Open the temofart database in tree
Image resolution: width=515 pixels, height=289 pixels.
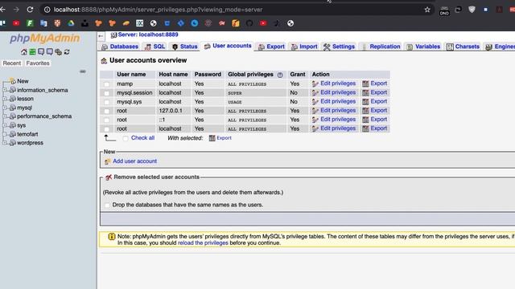[27, 134]
